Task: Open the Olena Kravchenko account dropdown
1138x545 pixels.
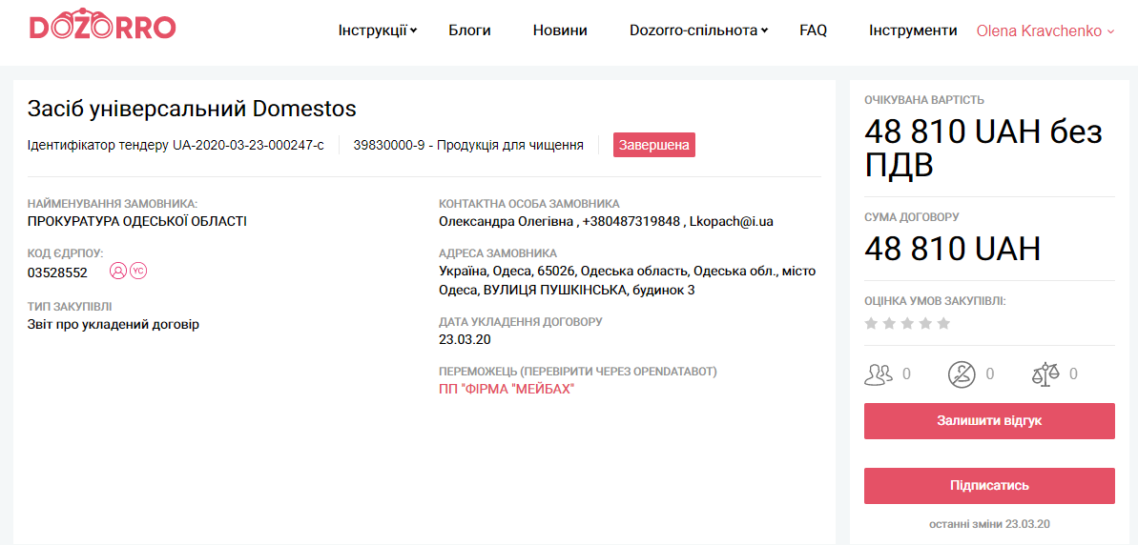Action: coord(1045,30)
